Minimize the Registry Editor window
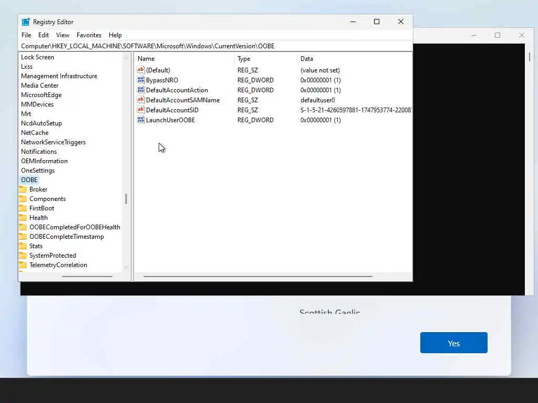 click(x=353, y=22)
